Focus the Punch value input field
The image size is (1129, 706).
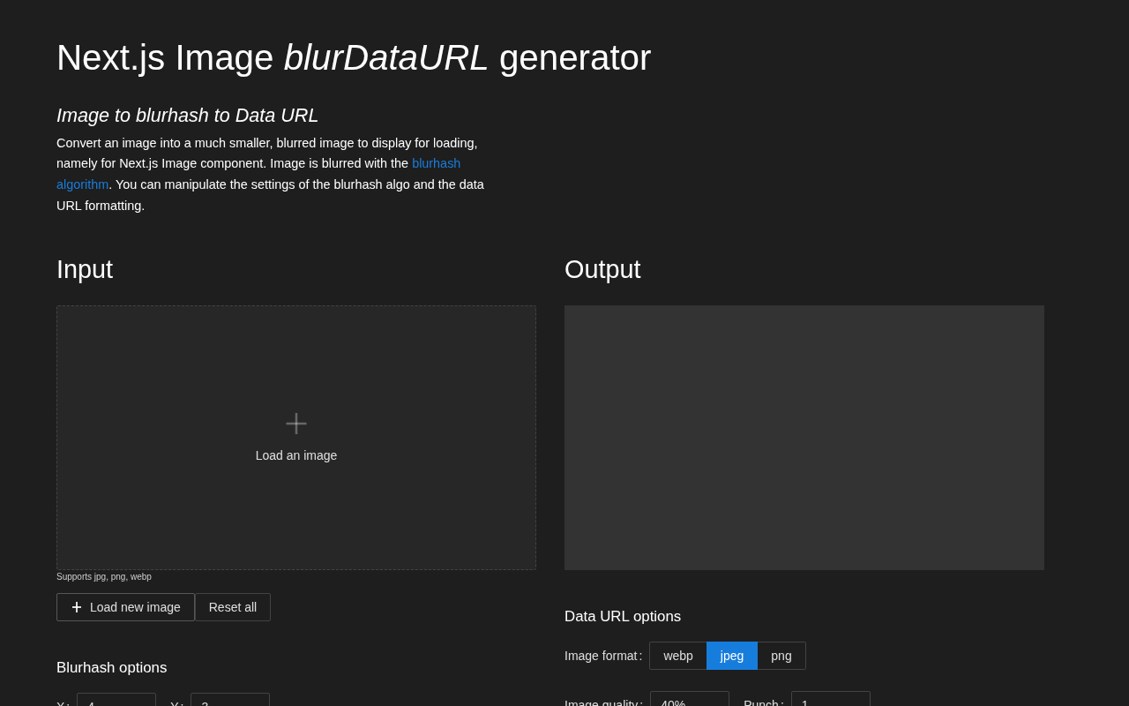830,700
